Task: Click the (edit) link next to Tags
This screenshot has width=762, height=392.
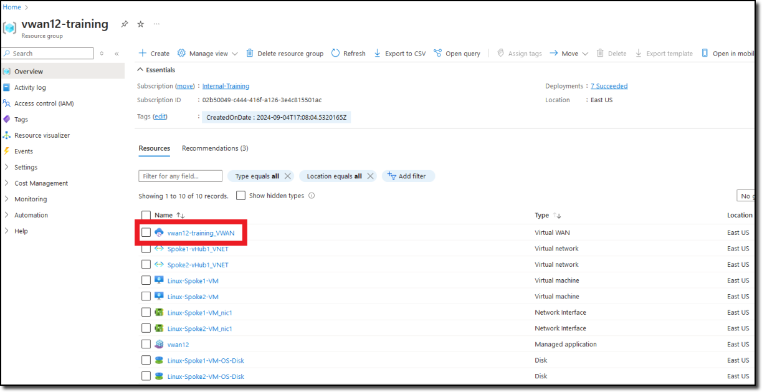Action: (x=160, y=117)
